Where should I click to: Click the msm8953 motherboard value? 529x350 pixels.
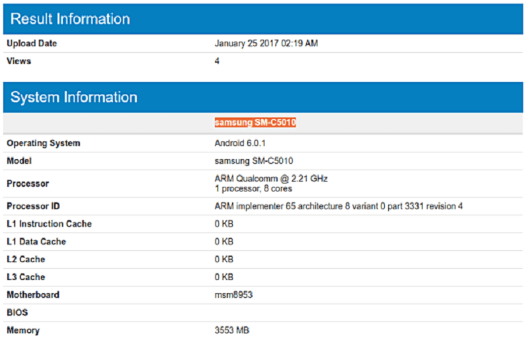[233, 295]
